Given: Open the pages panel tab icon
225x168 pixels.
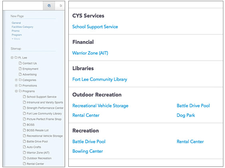Looking at the screenshot, I should pyautogui.click(x=49, y=6).
